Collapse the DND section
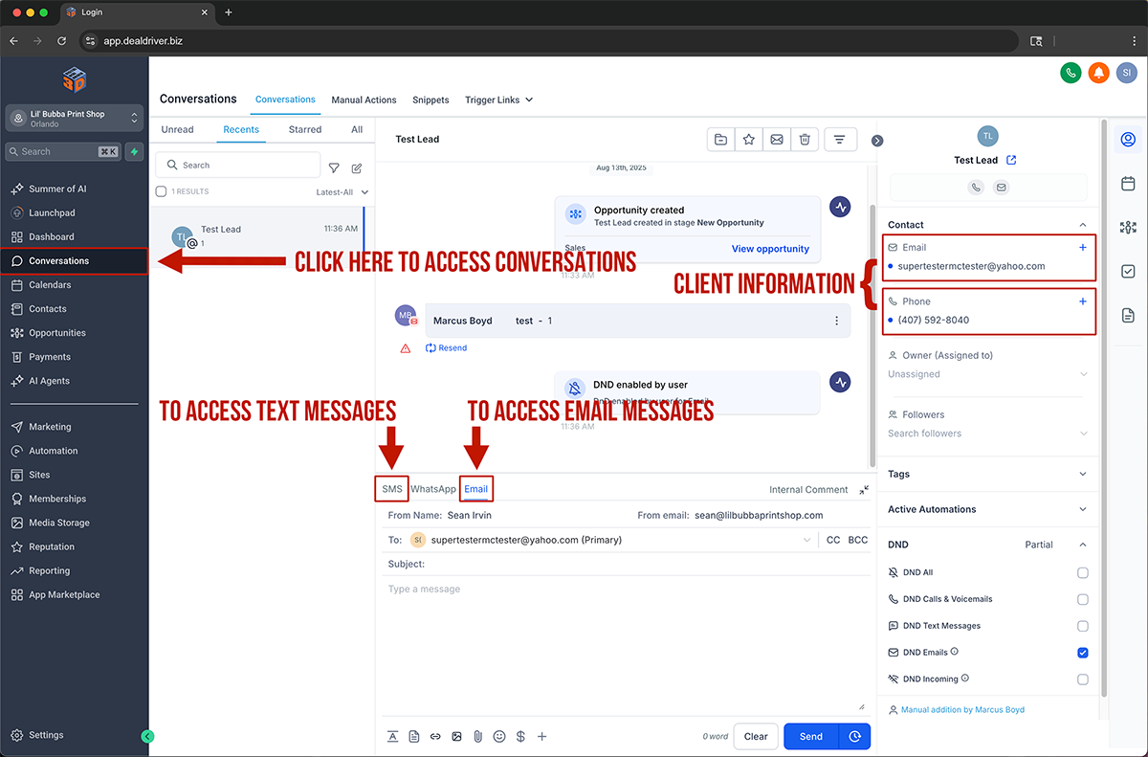Viewport: 1148px width, 757px height. 1083,545
